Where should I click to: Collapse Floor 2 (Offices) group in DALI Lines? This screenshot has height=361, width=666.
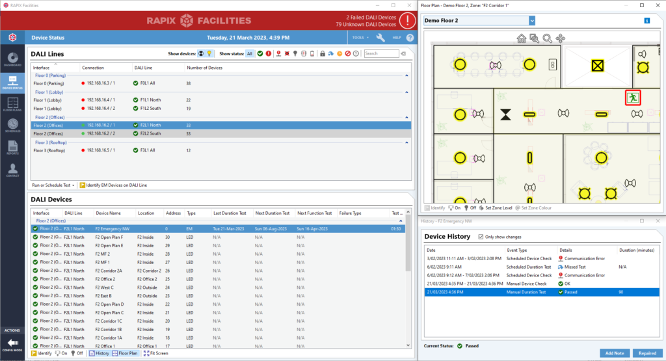tap(406, 117)
